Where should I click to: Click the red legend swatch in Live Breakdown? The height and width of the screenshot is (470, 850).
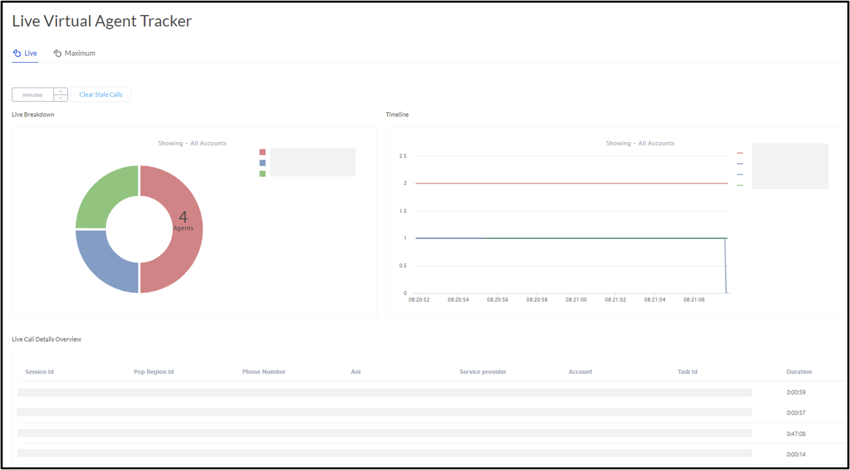point(263,152)
